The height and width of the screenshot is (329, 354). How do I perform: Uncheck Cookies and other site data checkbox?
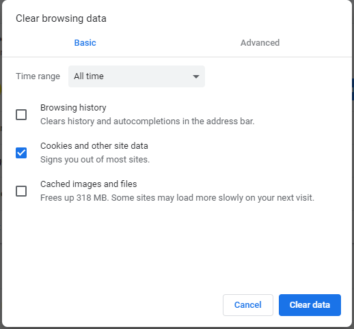21,153
